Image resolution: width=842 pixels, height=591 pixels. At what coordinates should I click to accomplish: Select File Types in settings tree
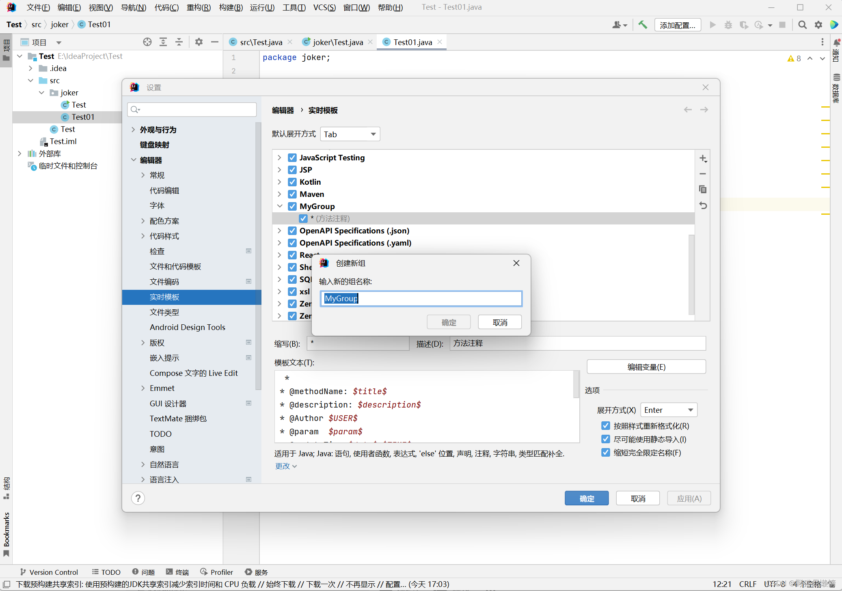[x=164, y=312]
